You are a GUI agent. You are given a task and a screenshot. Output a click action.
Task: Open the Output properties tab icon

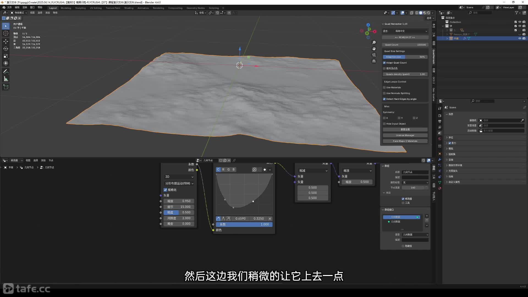pos(440,121)
